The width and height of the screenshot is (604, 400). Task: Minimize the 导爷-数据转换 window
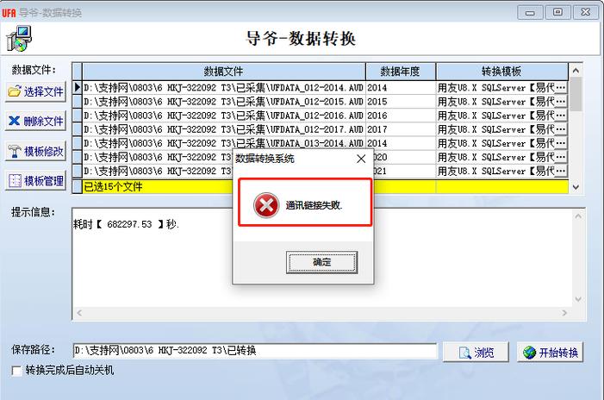click(530, 13)
